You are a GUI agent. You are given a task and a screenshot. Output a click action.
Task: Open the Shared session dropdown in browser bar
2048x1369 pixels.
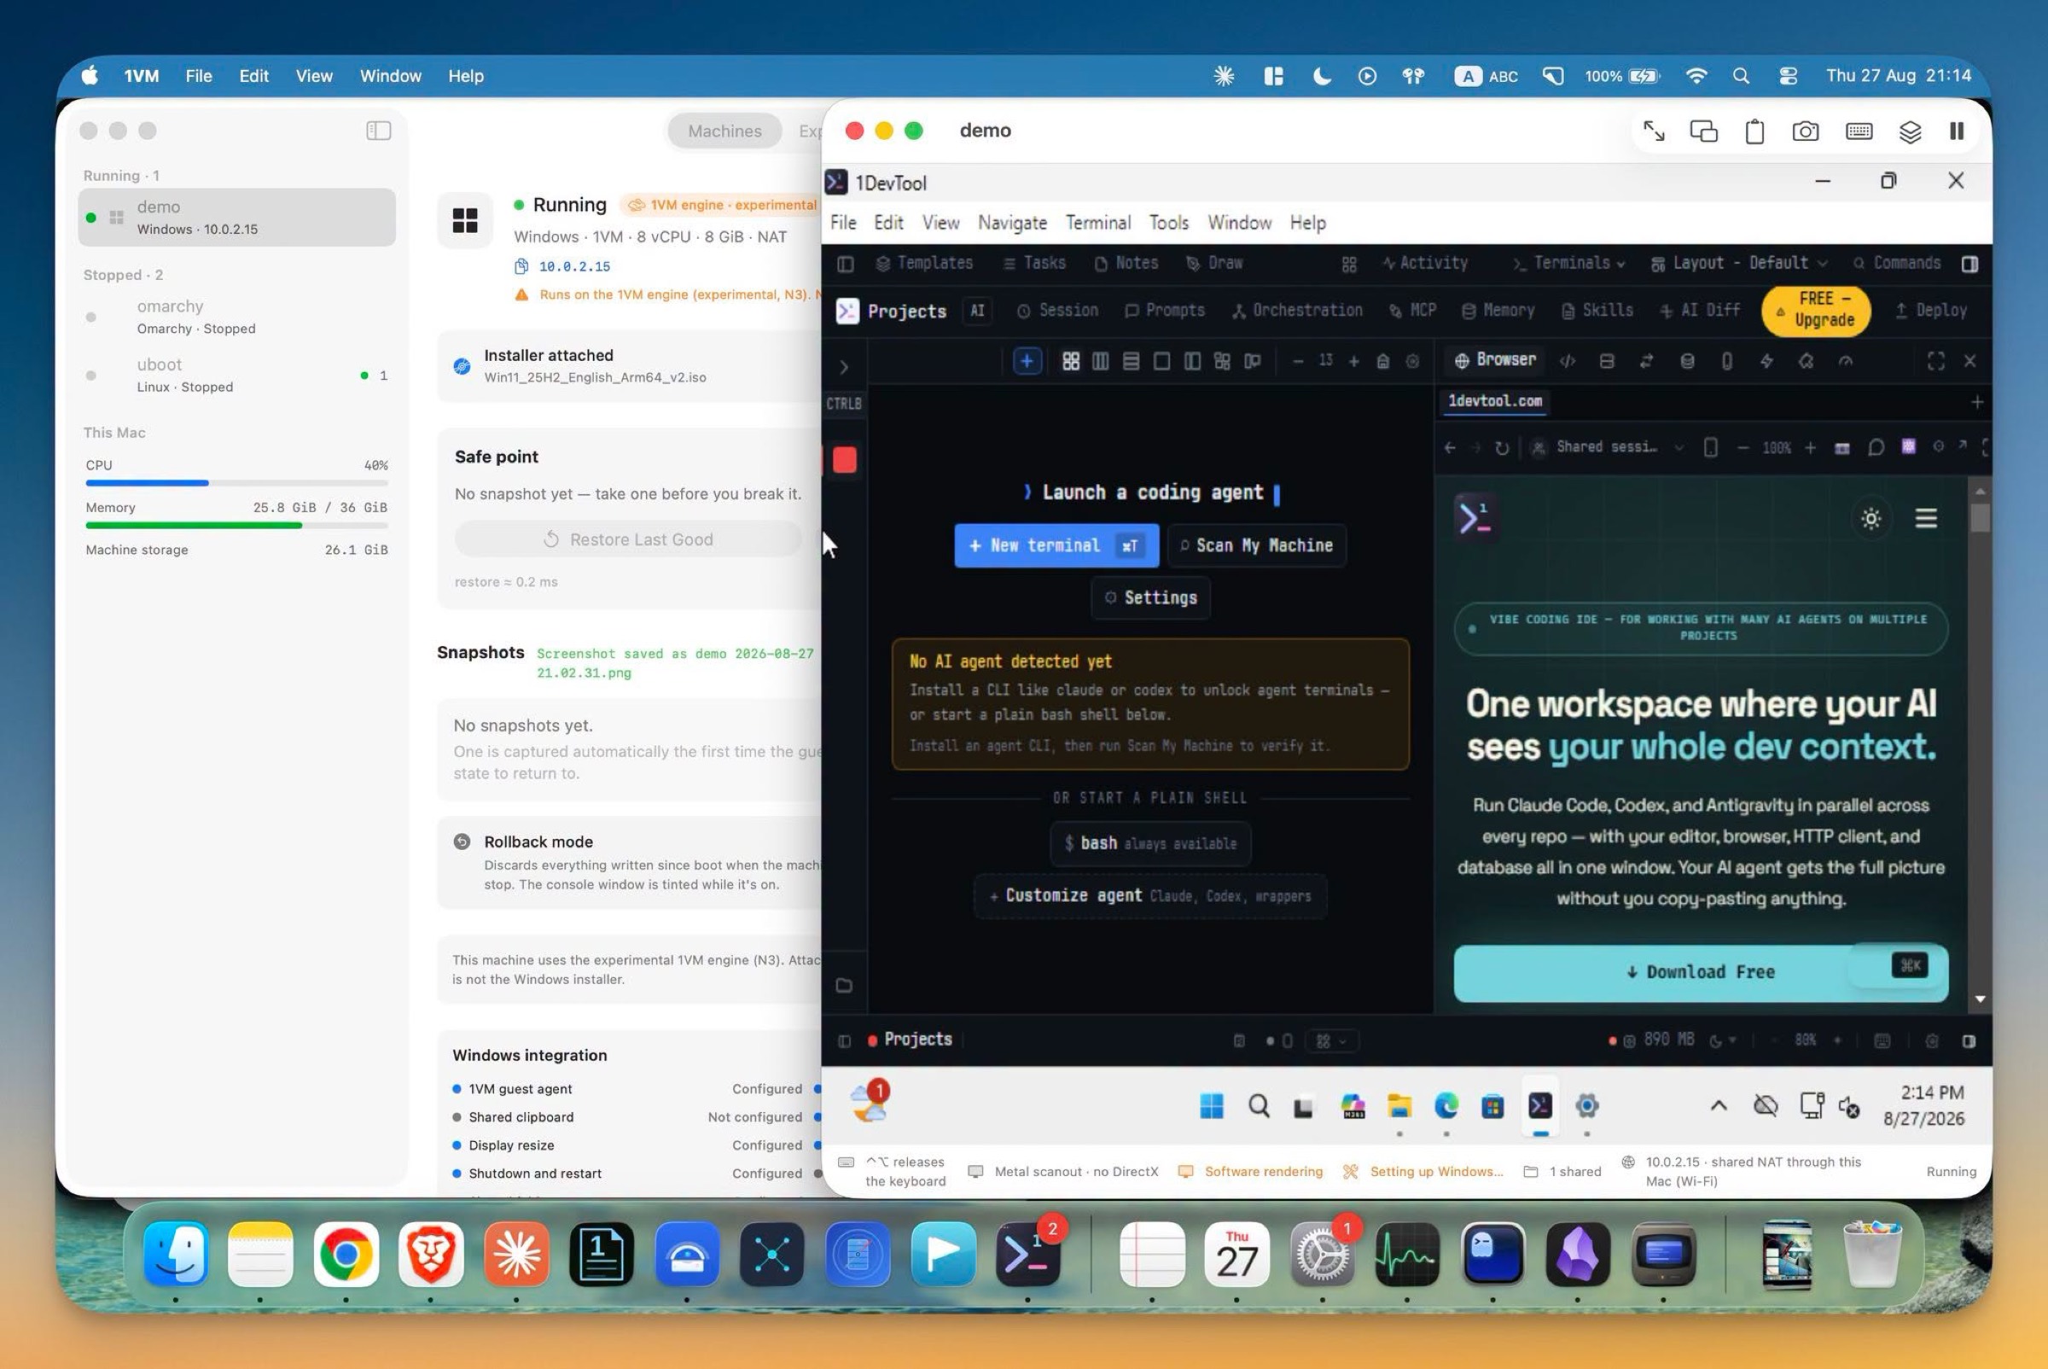coord(1607,448)
